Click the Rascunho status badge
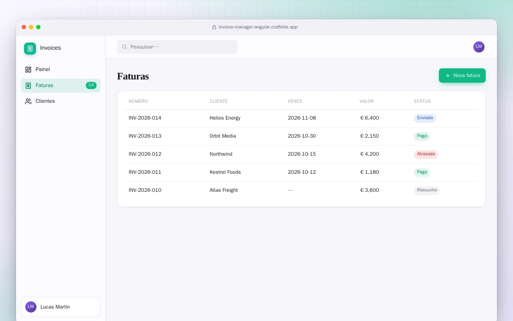This screenshot has height=321, width=513. click(x=427, y=190)
